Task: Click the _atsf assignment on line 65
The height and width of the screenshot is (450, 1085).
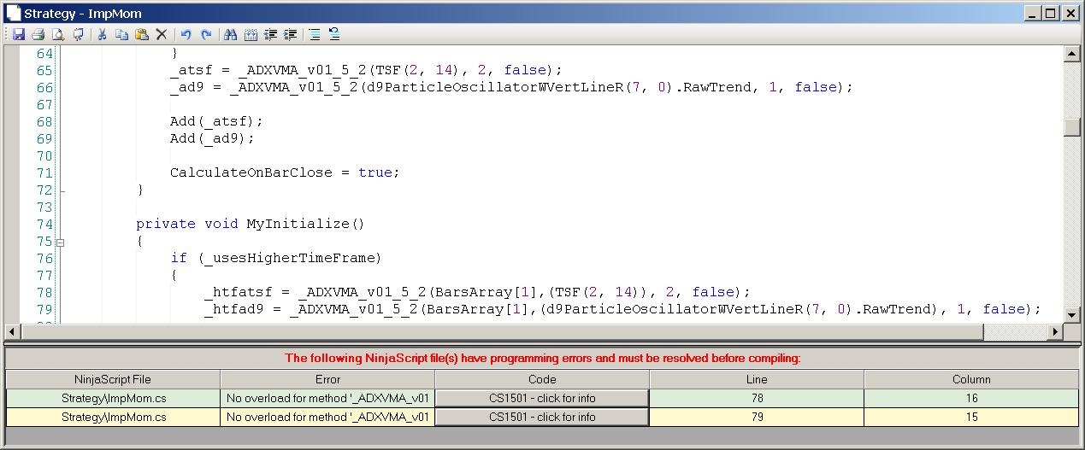Action: pyautogui.click(x=366, y=70)
